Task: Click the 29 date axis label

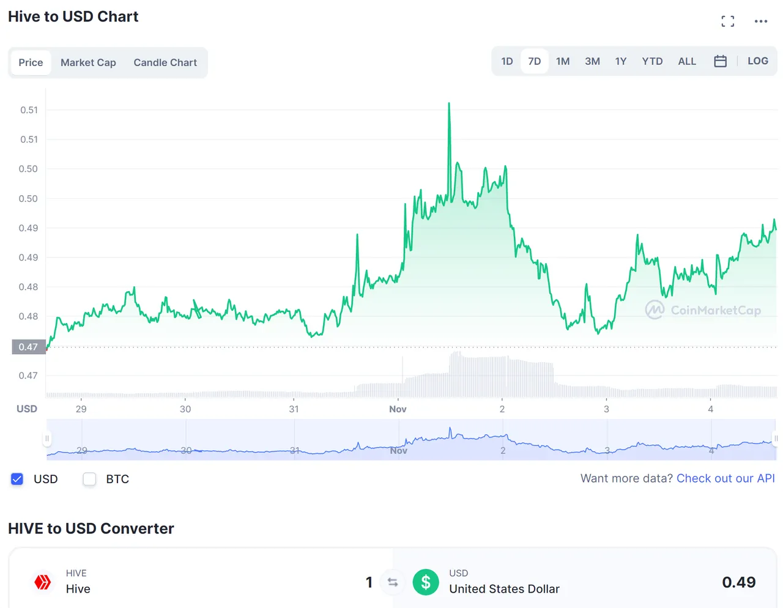Action: (x=81, y=409)
